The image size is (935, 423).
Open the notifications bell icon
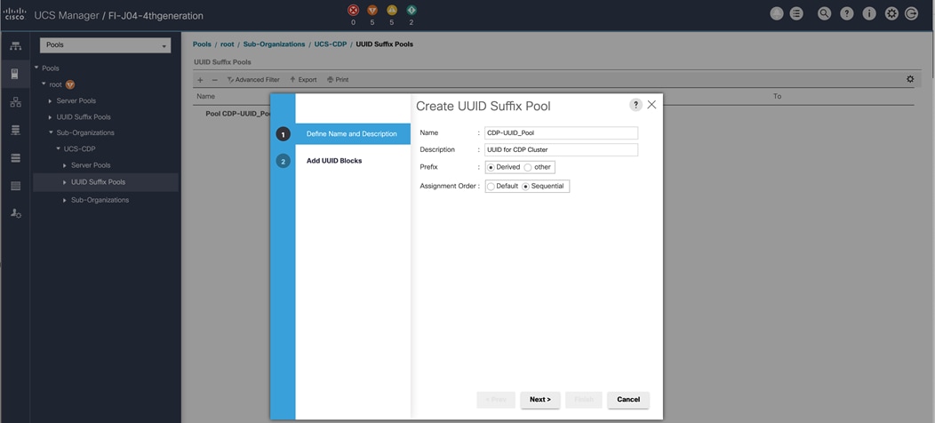tap(777, 13)
